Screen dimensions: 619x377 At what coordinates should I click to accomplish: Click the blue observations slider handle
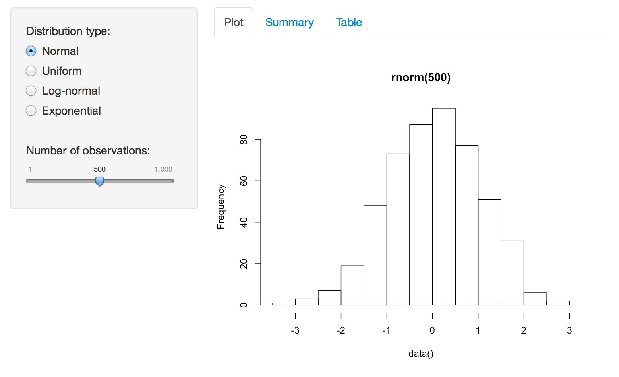pos(100,181)
